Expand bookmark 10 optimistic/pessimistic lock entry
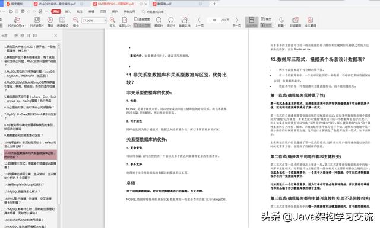380x228 pixels. (x=2, y=144)
